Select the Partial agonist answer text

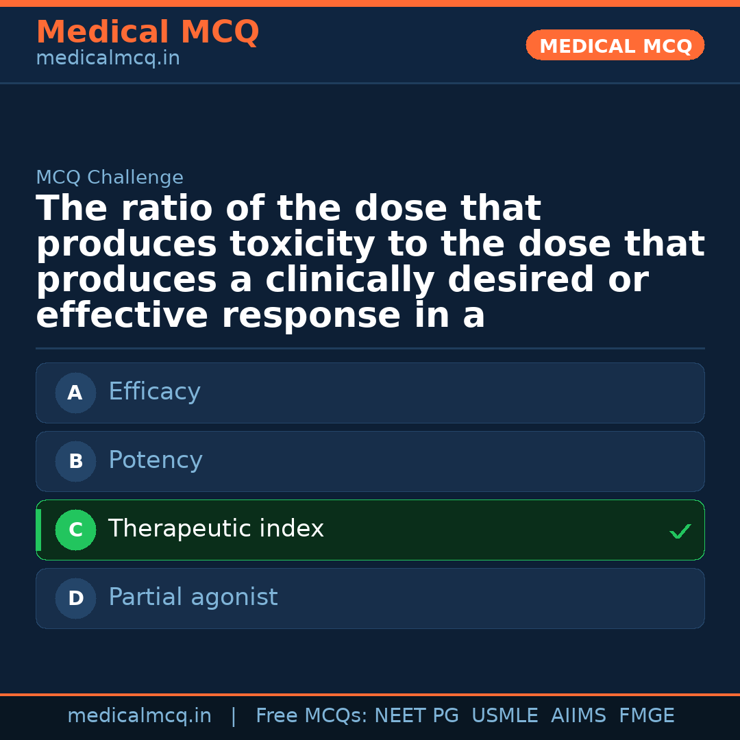click(x=193, y=597)
